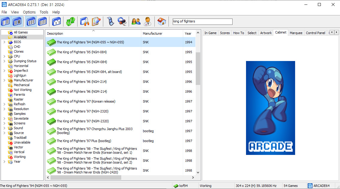Viewport: 340px width, 189px height.
Task: Sort by the Description column header
Action: (93, 33)
